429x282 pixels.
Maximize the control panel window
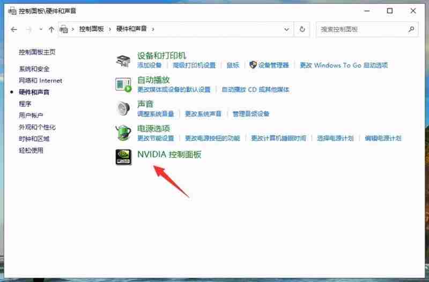coord(390,11)
